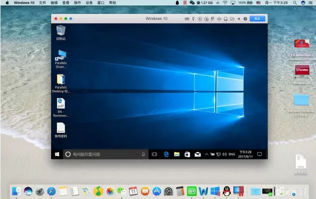The image size is (316, 199).
Task: Switch the ENG input language indicator
Action: pyautogui.click(x=232, y=154)
